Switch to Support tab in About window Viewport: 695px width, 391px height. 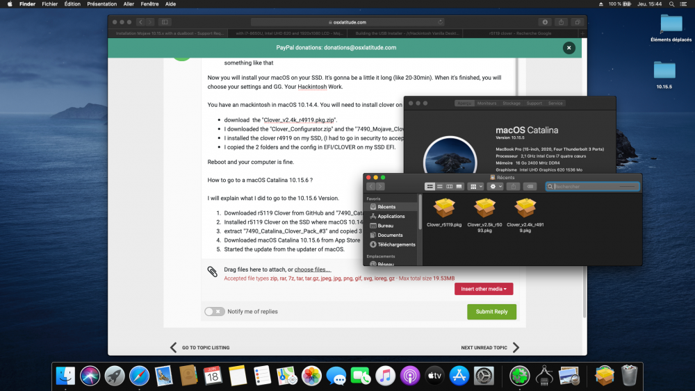(x=534, y=103)
